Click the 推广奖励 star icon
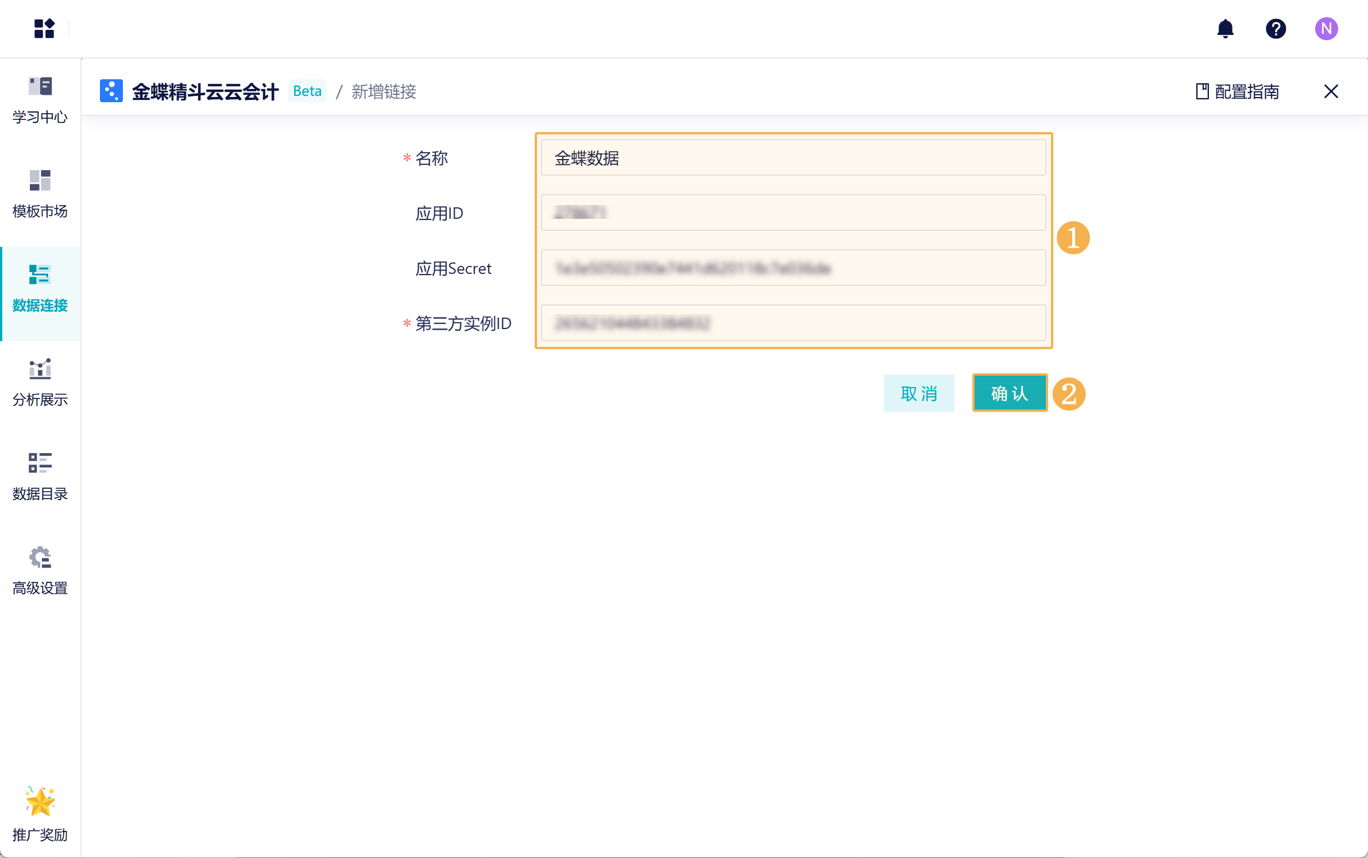Viewport: 1368px width, 858px height. click(x=40, y=801)
